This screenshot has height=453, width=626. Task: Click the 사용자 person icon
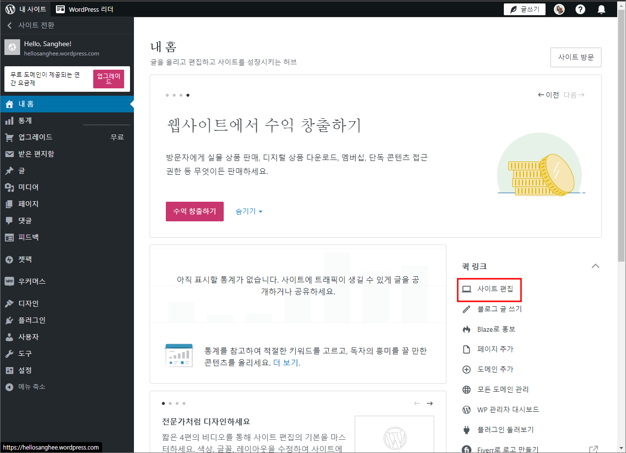(x=9, y=337)
